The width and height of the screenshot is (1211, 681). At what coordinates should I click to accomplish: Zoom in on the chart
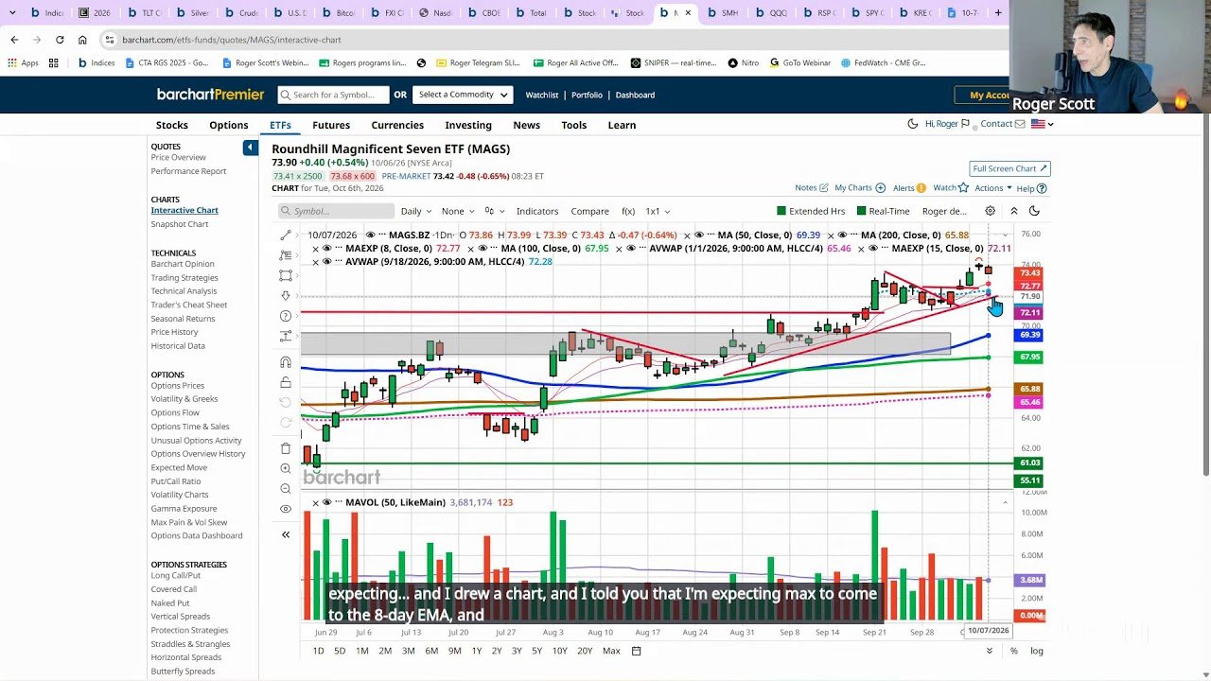click(x=286, y=469)
